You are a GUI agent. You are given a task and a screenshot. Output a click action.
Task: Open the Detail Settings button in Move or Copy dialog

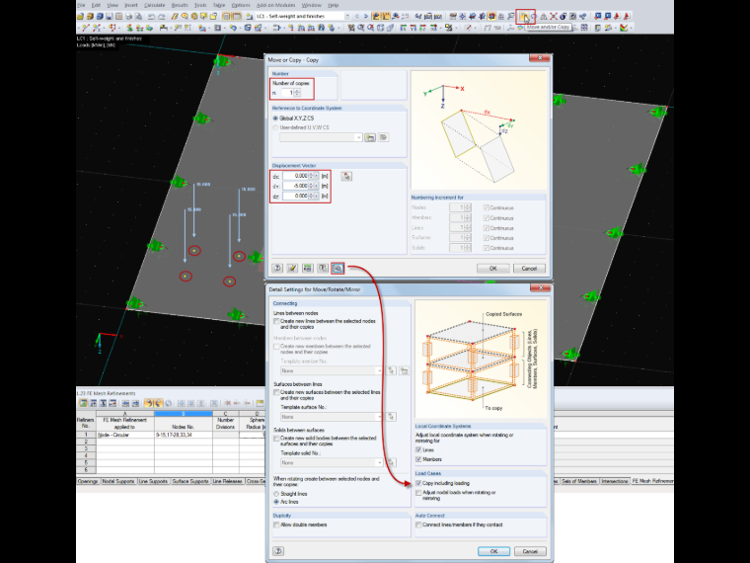tap(337, 268)
